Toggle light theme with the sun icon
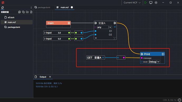The width and height of the screenshot is (182, 102). pos(156,3)
